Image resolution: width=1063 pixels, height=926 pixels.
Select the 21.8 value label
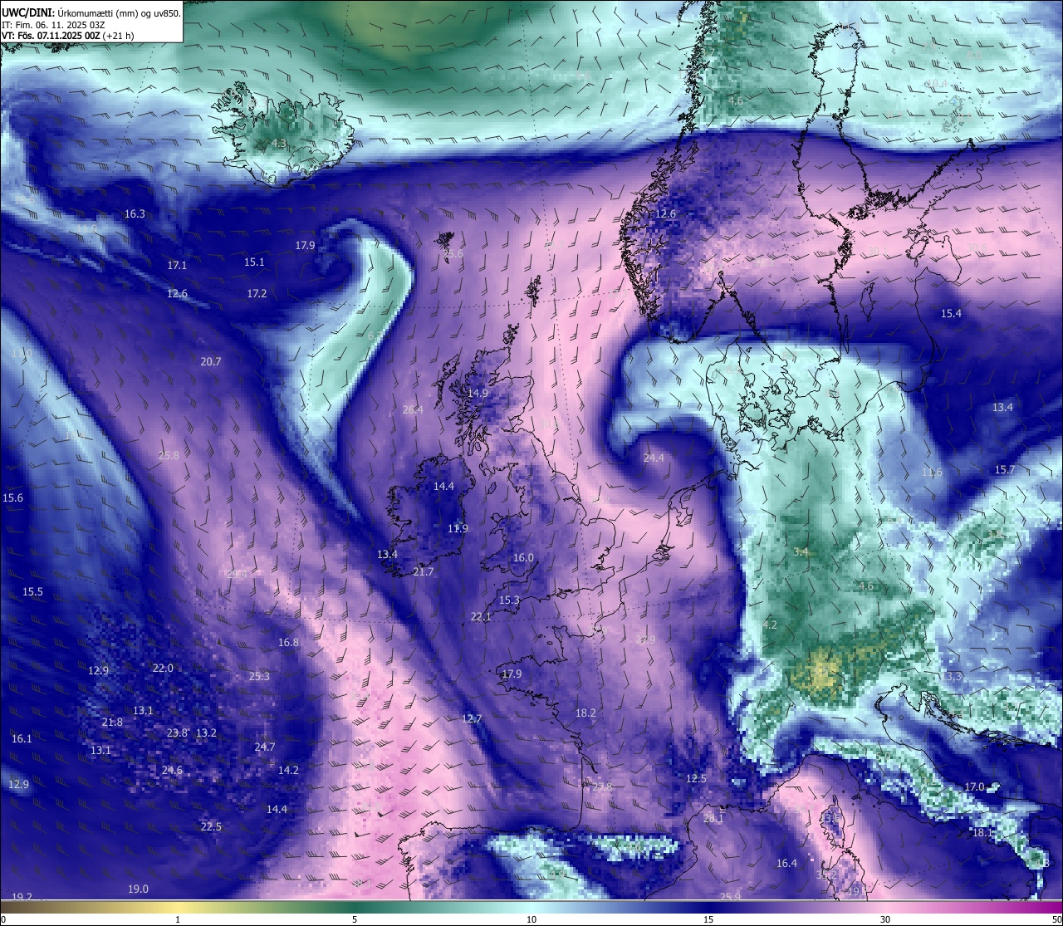(x=112, y=722)
